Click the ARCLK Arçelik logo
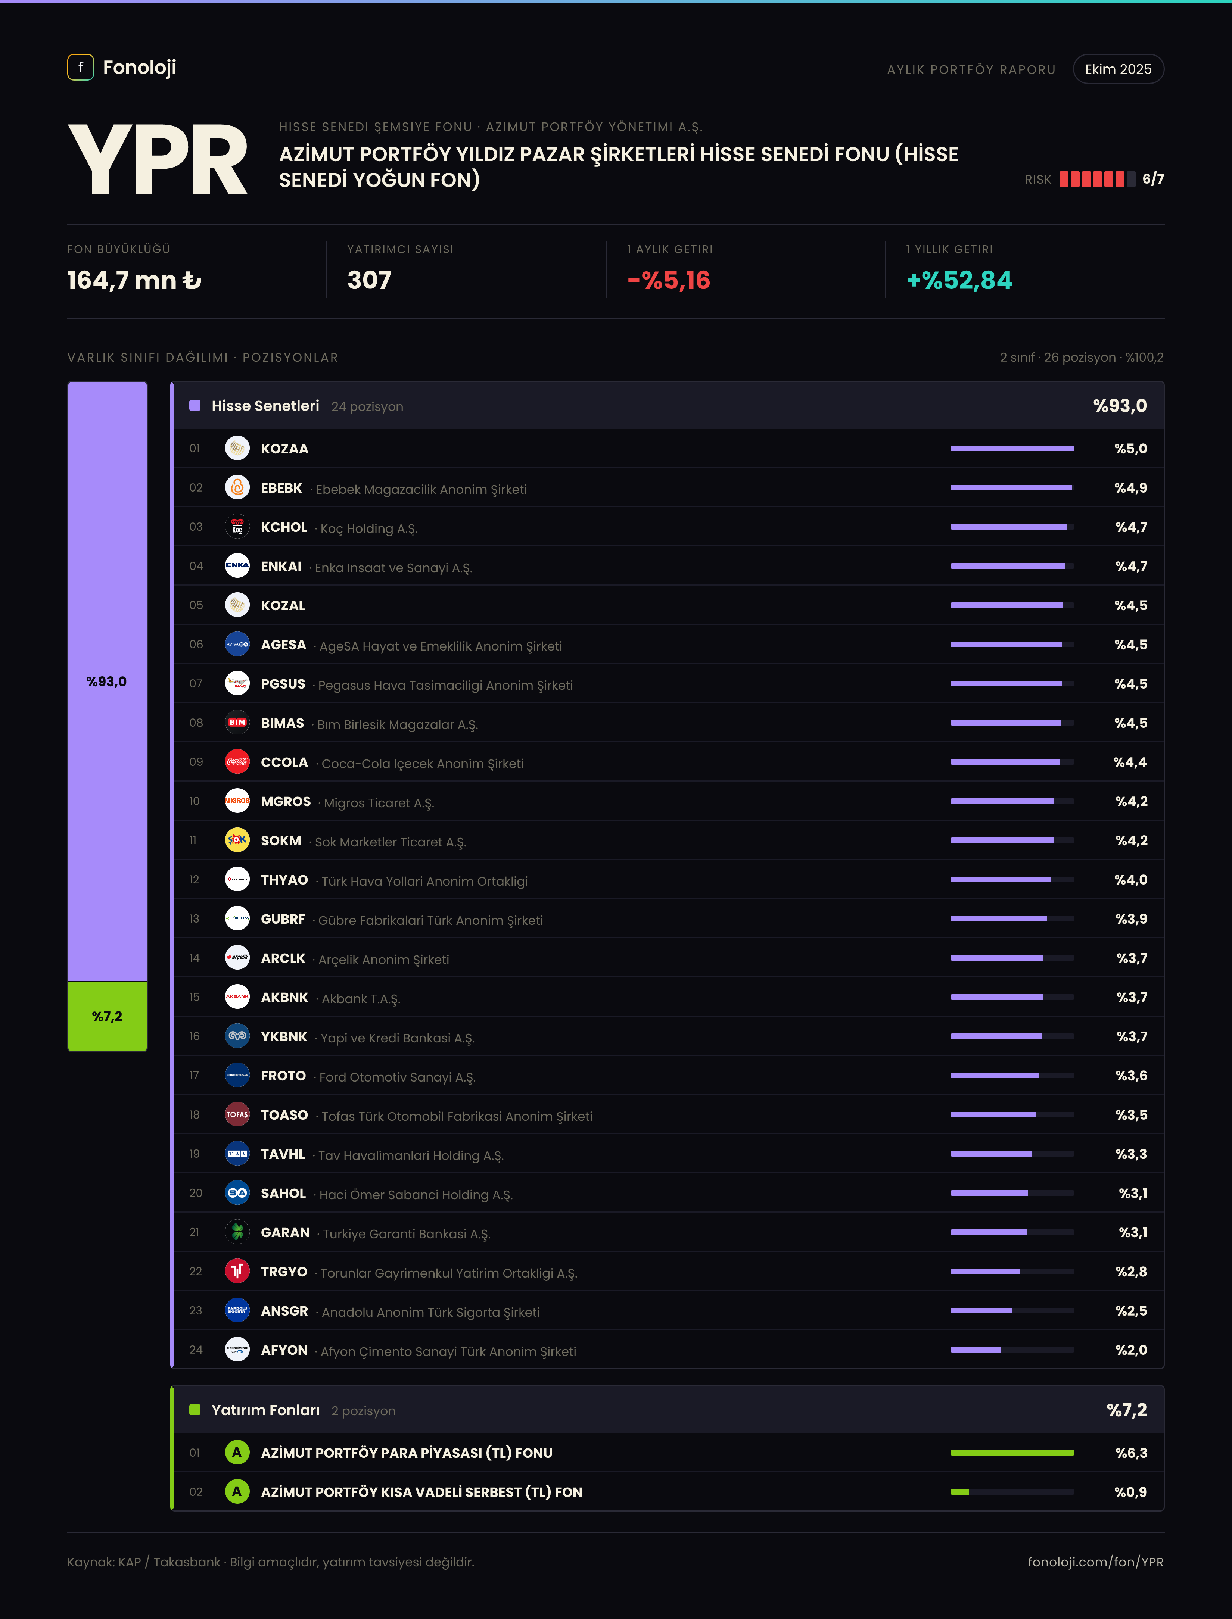1232x1619 pixels. [237, 958]
